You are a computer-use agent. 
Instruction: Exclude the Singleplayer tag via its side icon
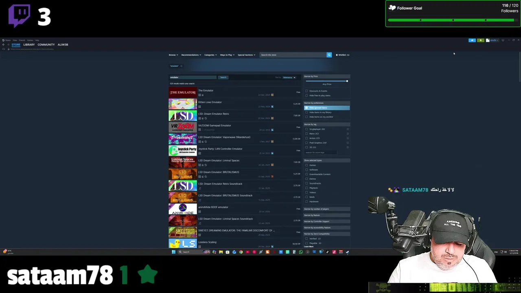pos(348,129)
